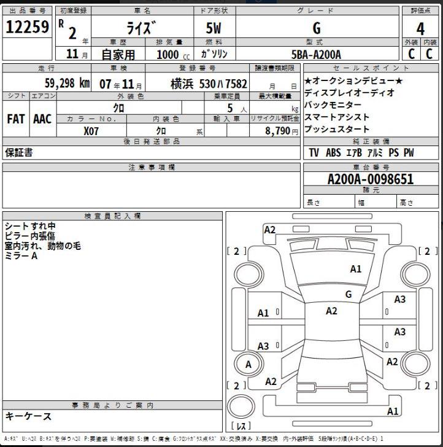Click the overall evaluation score 4
Image resolution: width=443 pixels, height=447 pixels.
click(420, 28)
